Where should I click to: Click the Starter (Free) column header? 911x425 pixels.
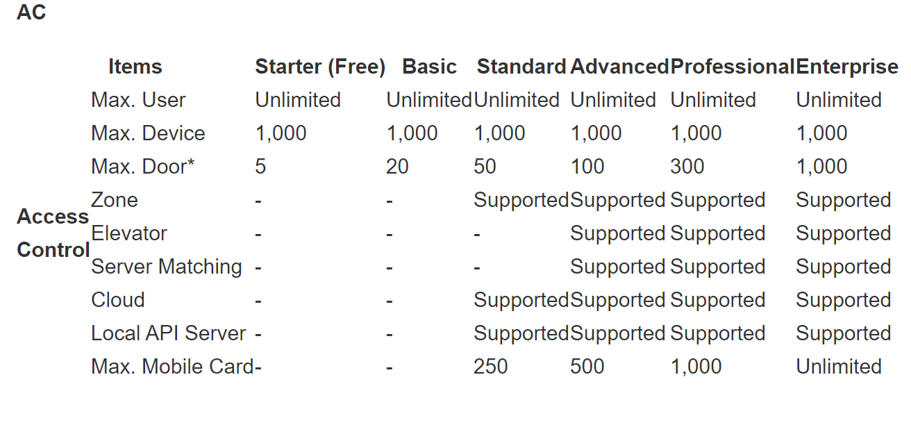(320, 67)
